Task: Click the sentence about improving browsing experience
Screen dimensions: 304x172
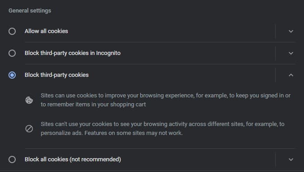Action: click(x=165, y=100)
